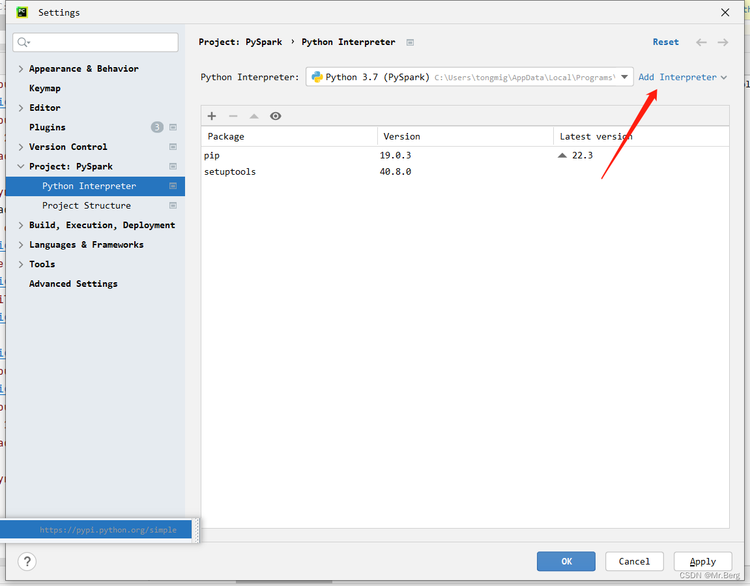Click the install package plus icon
The width and height of the screenshot is (750, 586).
tap(212, 116)
